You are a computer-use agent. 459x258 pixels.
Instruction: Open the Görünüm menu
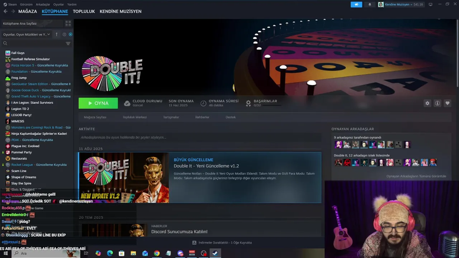[x=26, y=4]
